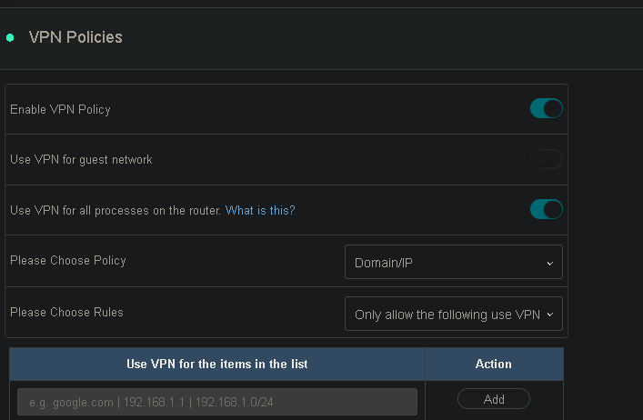This screenshot has height=420, width=643.
Task: Click the green status dot beside VPN Policies
Action: click(10, 38)
